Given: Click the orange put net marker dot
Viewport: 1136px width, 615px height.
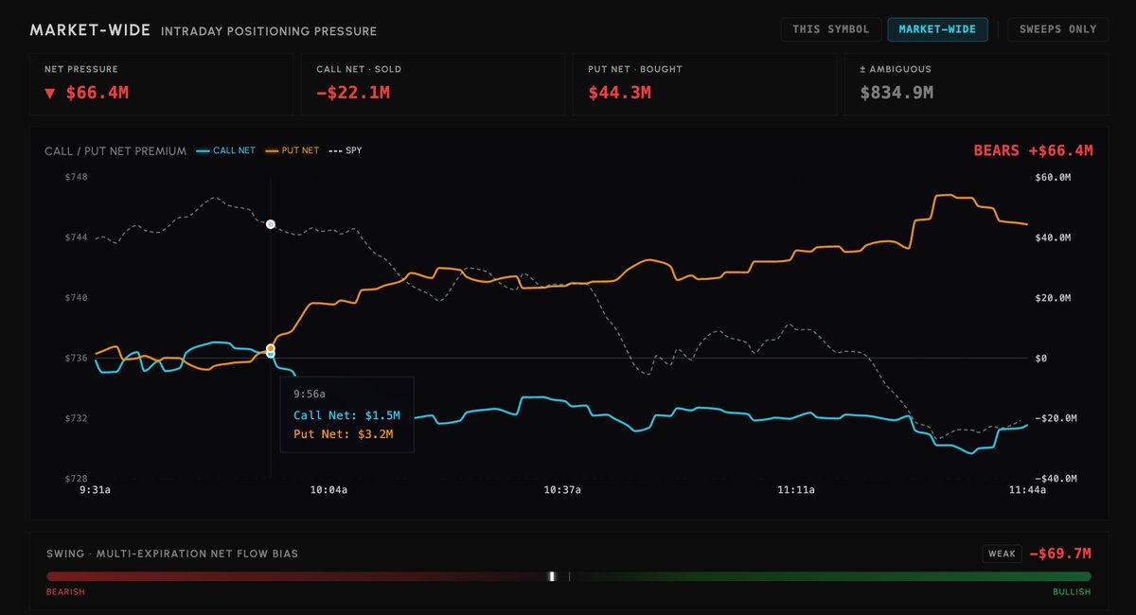Looking at the screenshot, I should pos(271,348).
